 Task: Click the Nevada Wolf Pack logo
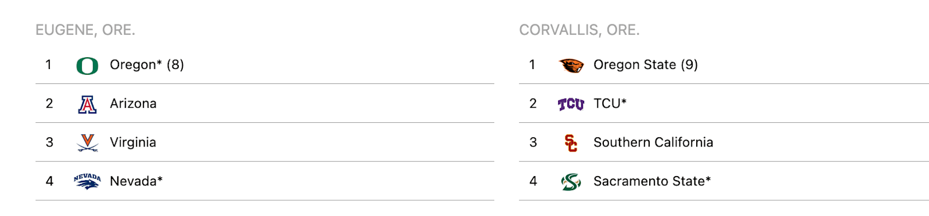87,181
